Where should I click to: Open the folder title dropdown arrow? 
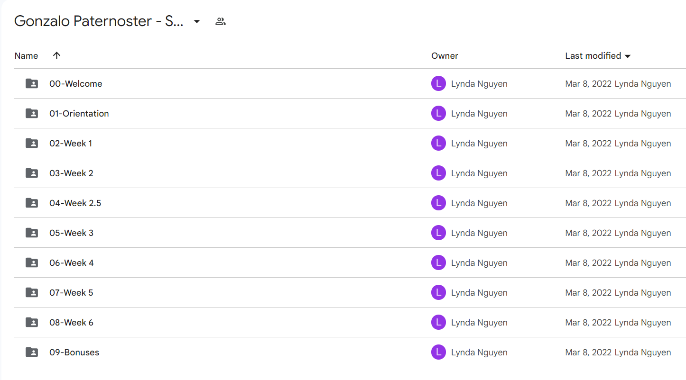point(197,21)
